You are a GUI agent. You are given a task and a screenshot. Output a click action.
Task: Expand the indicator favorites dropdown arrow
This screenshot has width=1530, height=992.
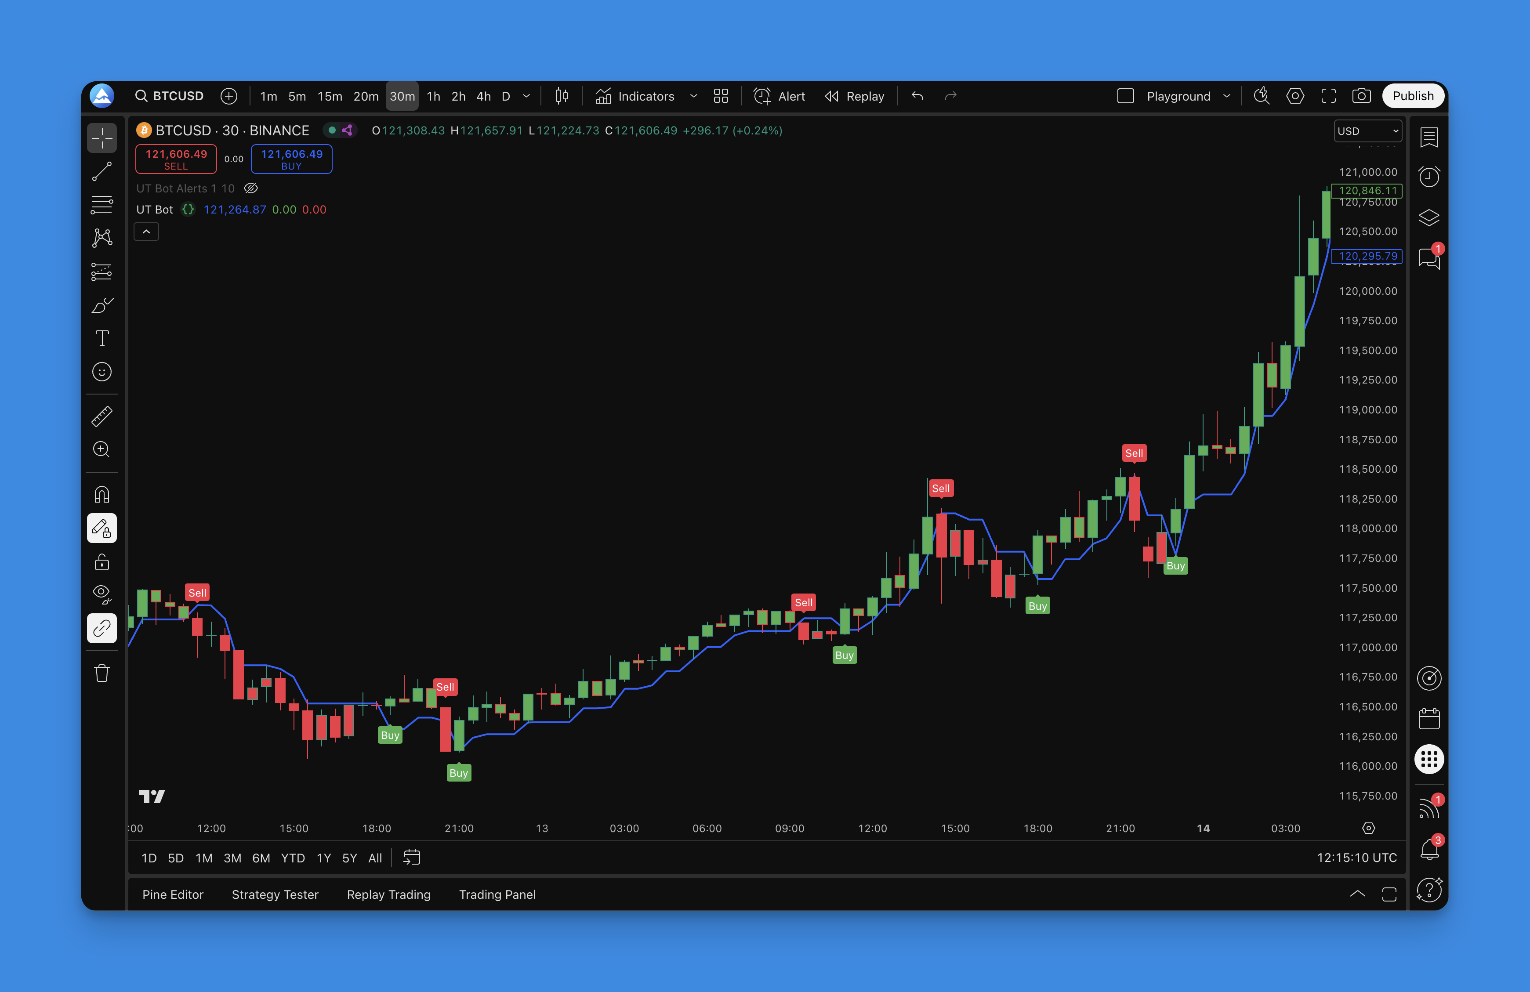[x=694, y=96]
